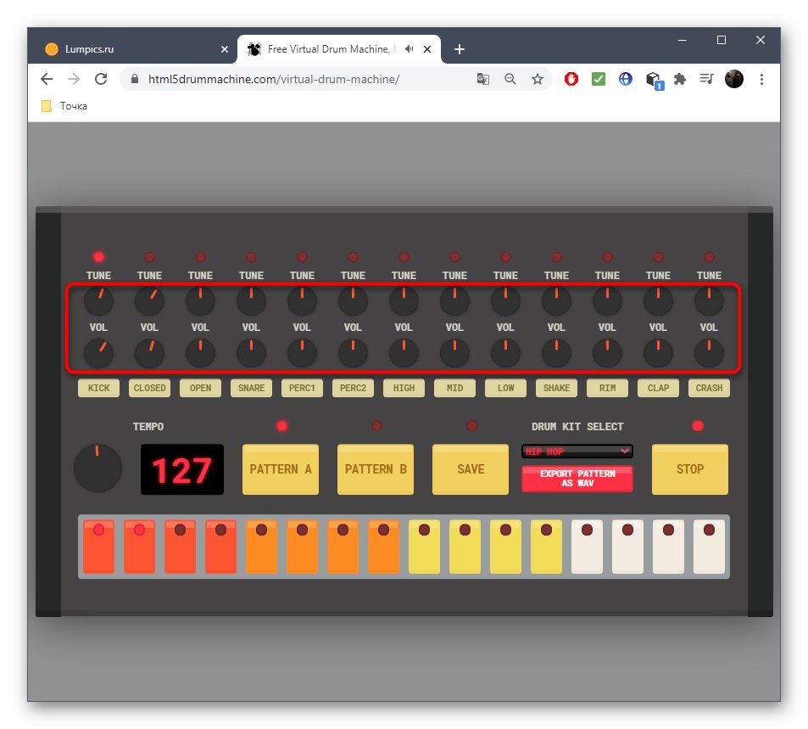This screenshot has height=729, width=808.
Task: Click the OPEN tune knob
Action: click(x=200, y=300)
